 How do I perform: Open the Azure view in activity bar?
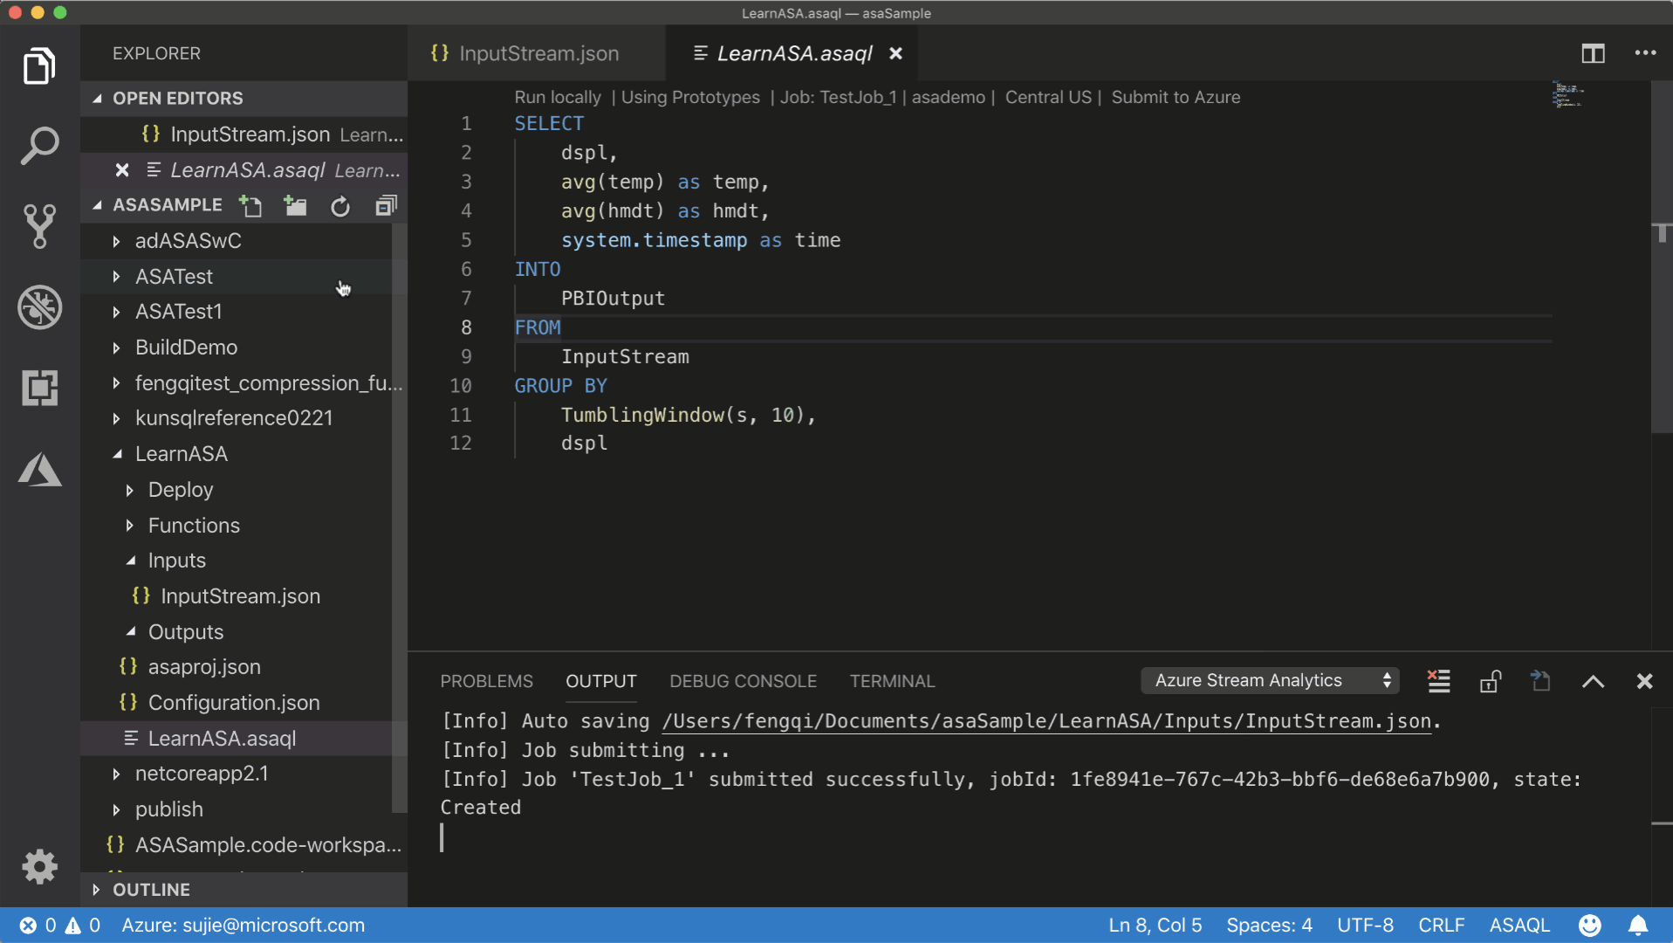(39, 470)
